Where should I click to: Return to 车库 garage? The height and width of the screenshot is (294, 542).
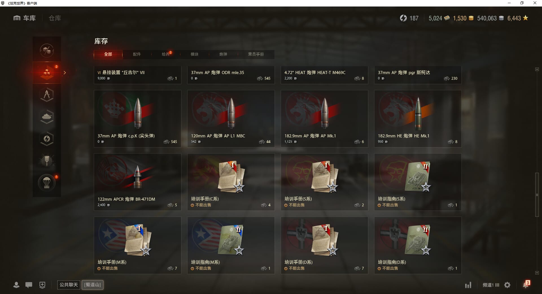point(25,18)
